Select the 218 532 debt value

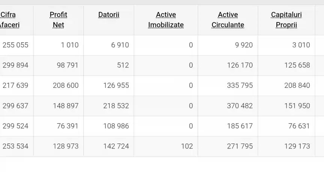click(116, 106)
